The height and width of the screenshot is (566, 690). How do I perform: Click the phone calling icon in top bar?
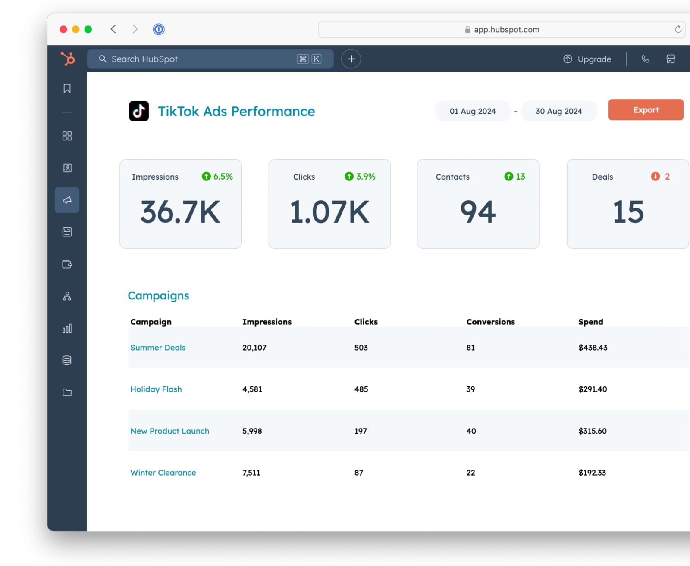645,59
